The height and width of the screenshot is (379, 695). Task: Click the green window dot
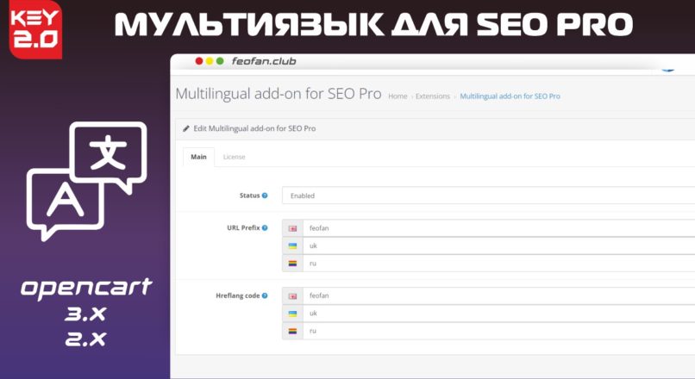pos(220,61)
